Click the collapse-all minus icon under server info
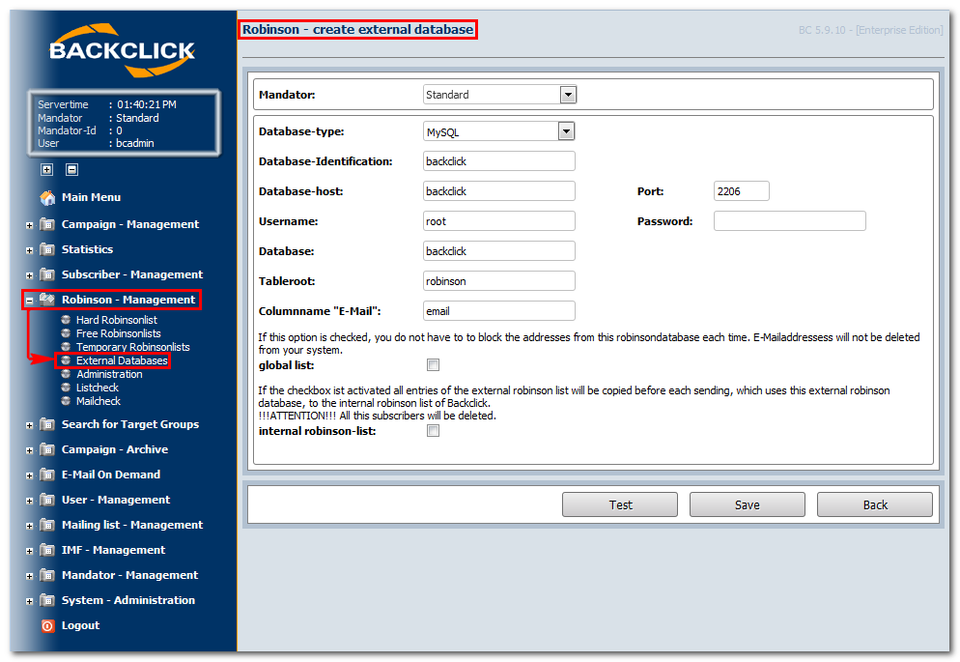 coord(71,170)
